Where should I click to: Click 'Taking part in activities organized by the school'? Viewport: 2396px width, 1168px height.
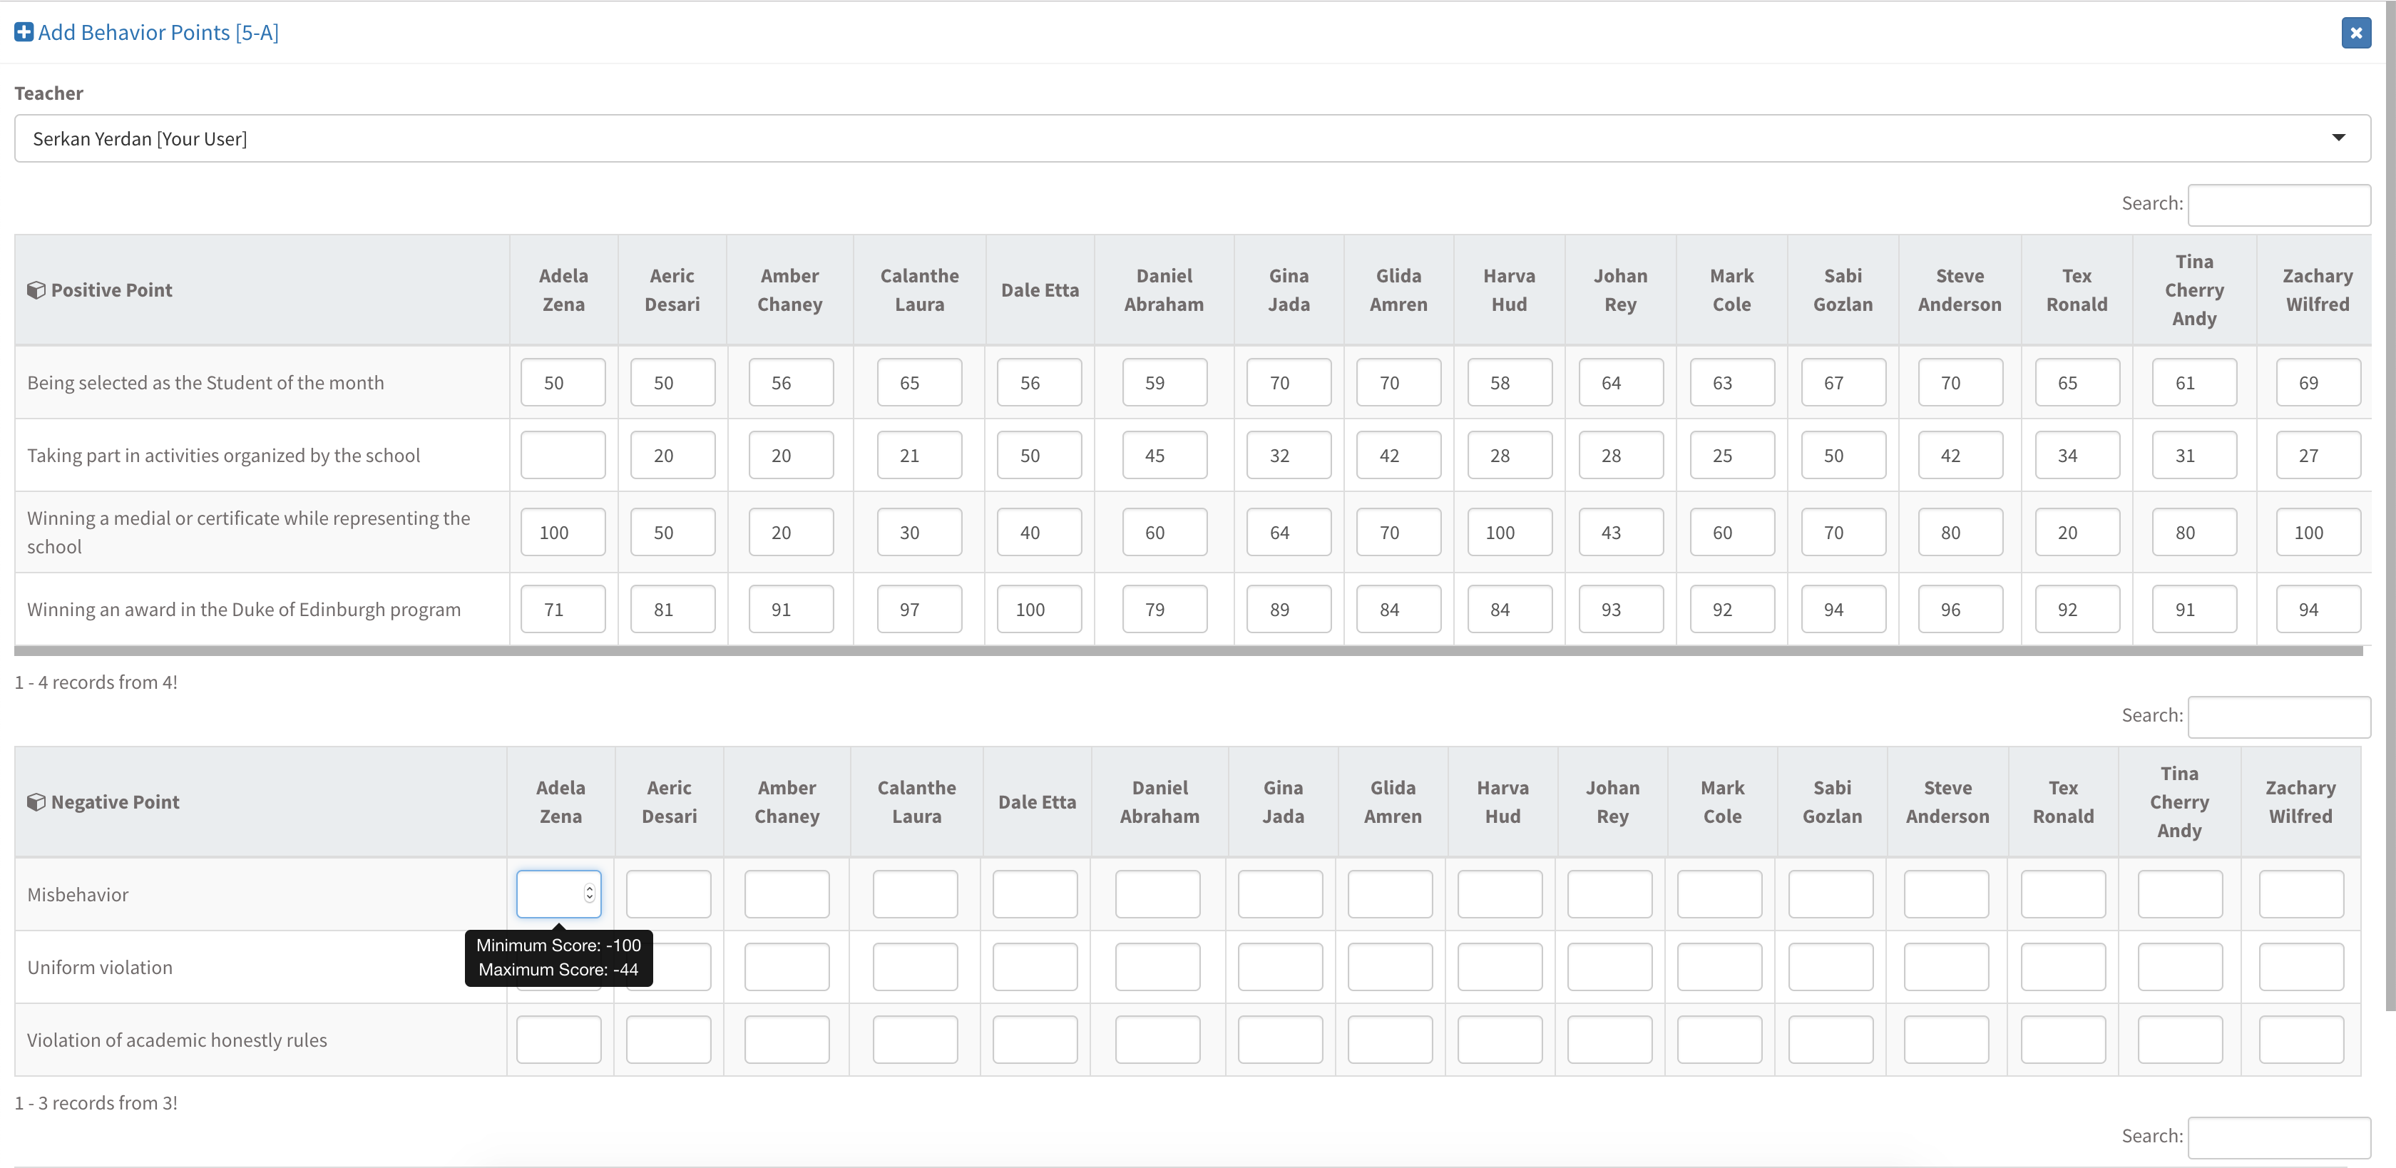click(223, 455)
